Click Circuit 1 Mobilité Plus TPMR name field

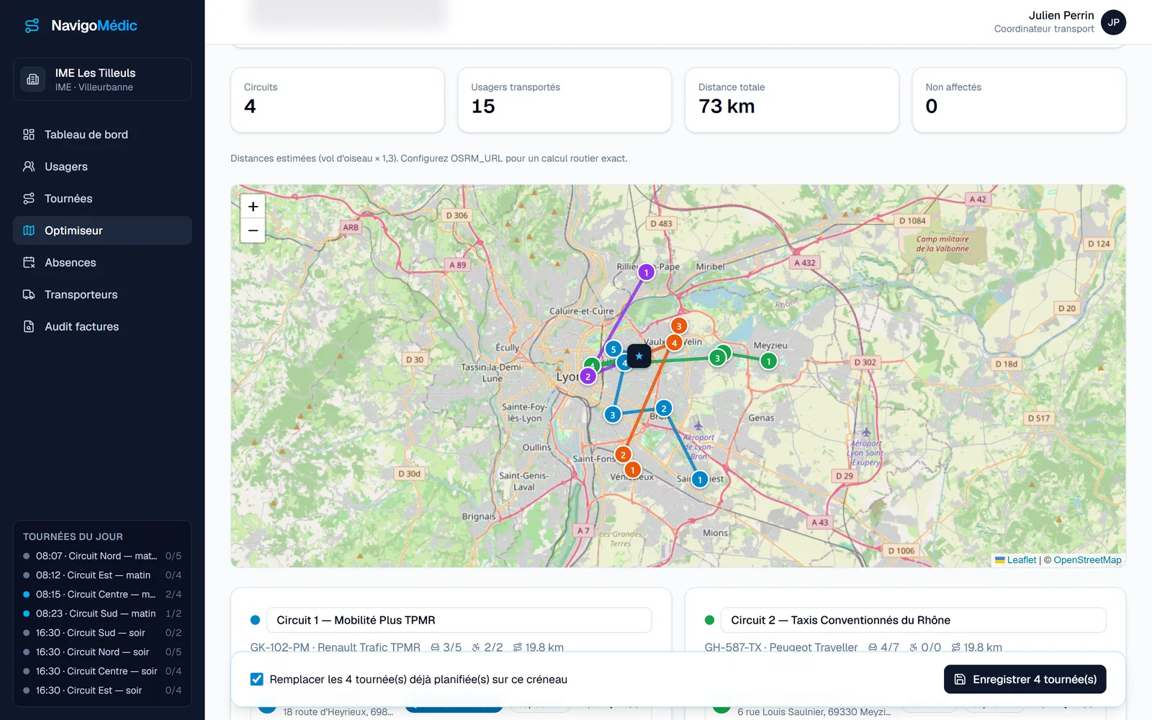tap(459, 620)
